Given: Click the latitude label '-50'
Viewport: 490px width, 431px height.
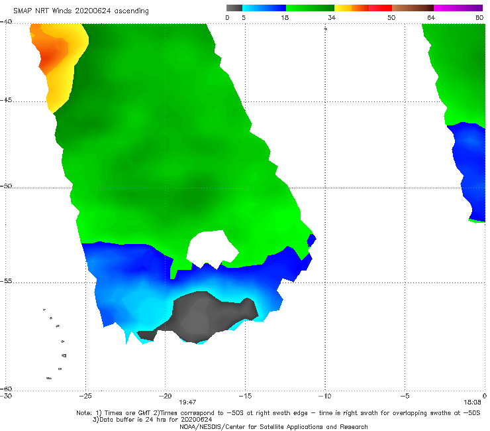Looking at the screenshot, I should click(6, 186).
